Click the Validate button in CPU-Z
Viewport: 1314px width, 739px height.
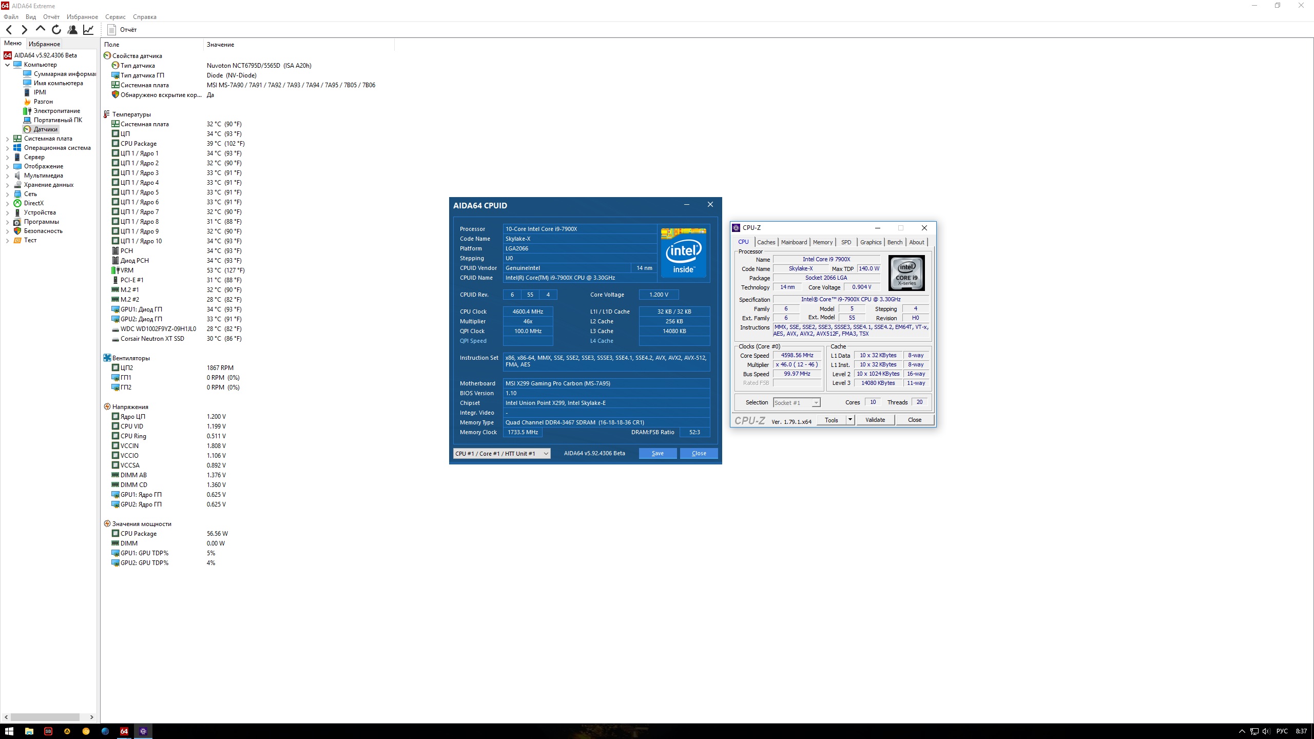pyautogui.click(x=875, y=420)
